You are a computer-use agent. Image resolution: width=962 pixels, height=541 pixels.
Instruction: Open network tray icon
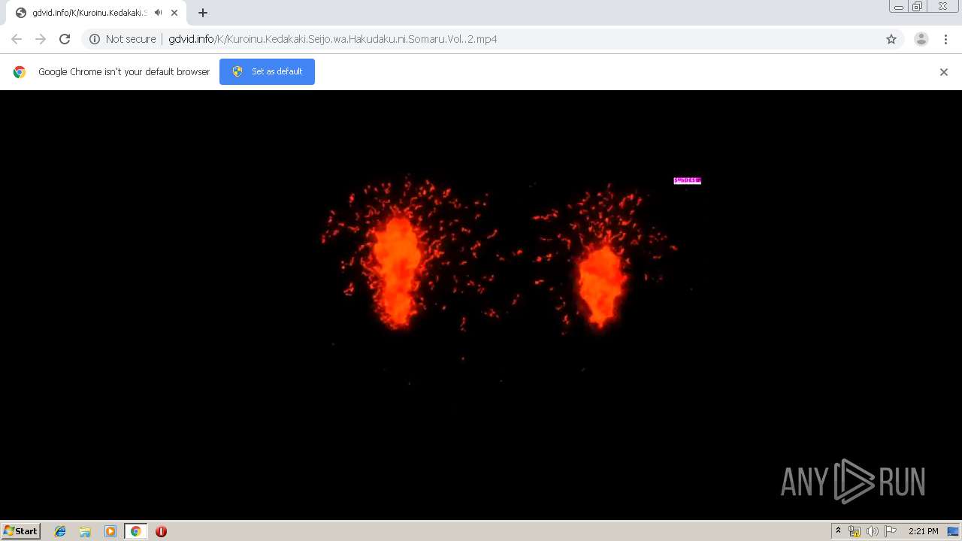point(855,531)
